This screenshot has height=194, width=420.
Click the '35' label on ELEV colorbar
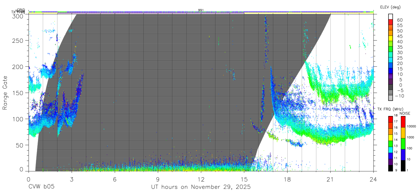pyautogui.click(x=399, y=47)
